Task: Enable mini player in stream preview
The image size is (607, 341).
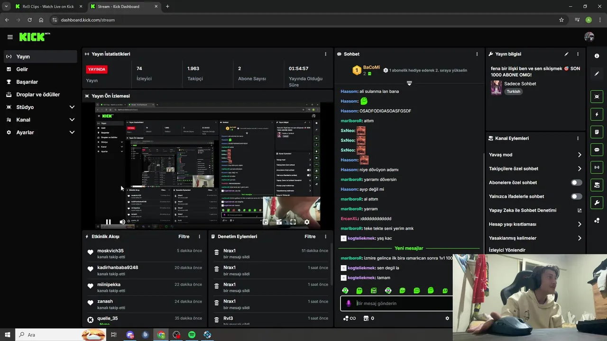Action: (265, 222)
